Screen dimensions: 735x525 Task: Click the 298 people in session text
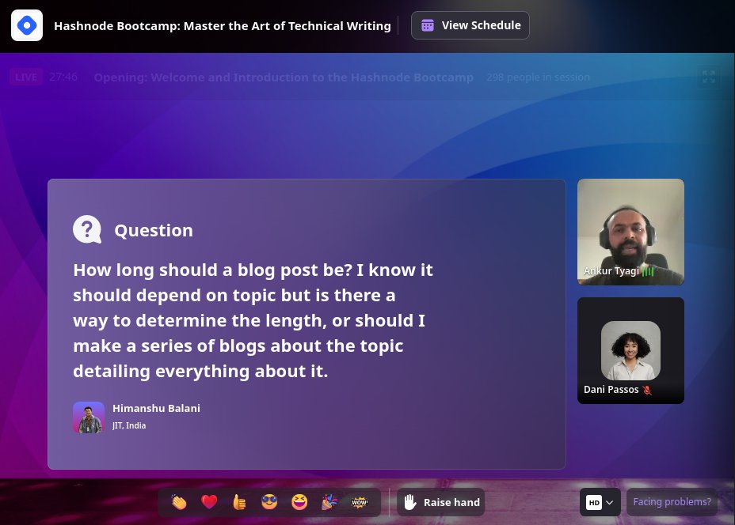point(538,77)
